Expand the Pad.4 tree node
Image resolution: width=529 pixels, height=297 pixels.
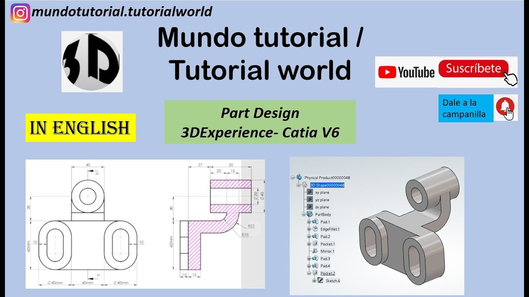(309, 266)
